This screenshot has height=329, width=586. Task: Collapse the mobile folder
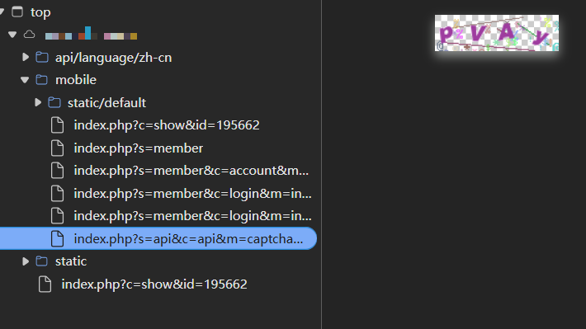[x=25, y=80]
